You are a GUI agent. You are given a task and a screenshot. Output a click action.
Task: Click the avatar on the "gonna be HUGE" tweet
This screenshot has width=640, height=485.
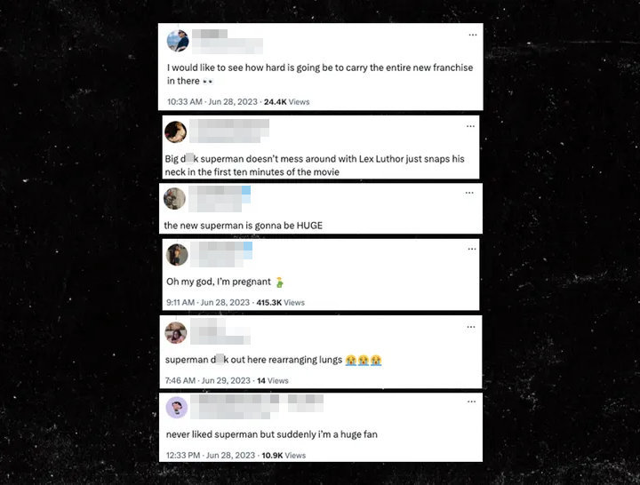click(x=175, y=199)
